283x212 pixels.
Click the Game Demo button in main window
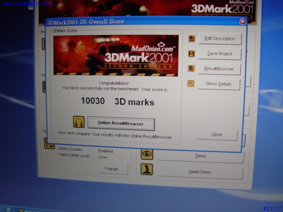point(200,172)
